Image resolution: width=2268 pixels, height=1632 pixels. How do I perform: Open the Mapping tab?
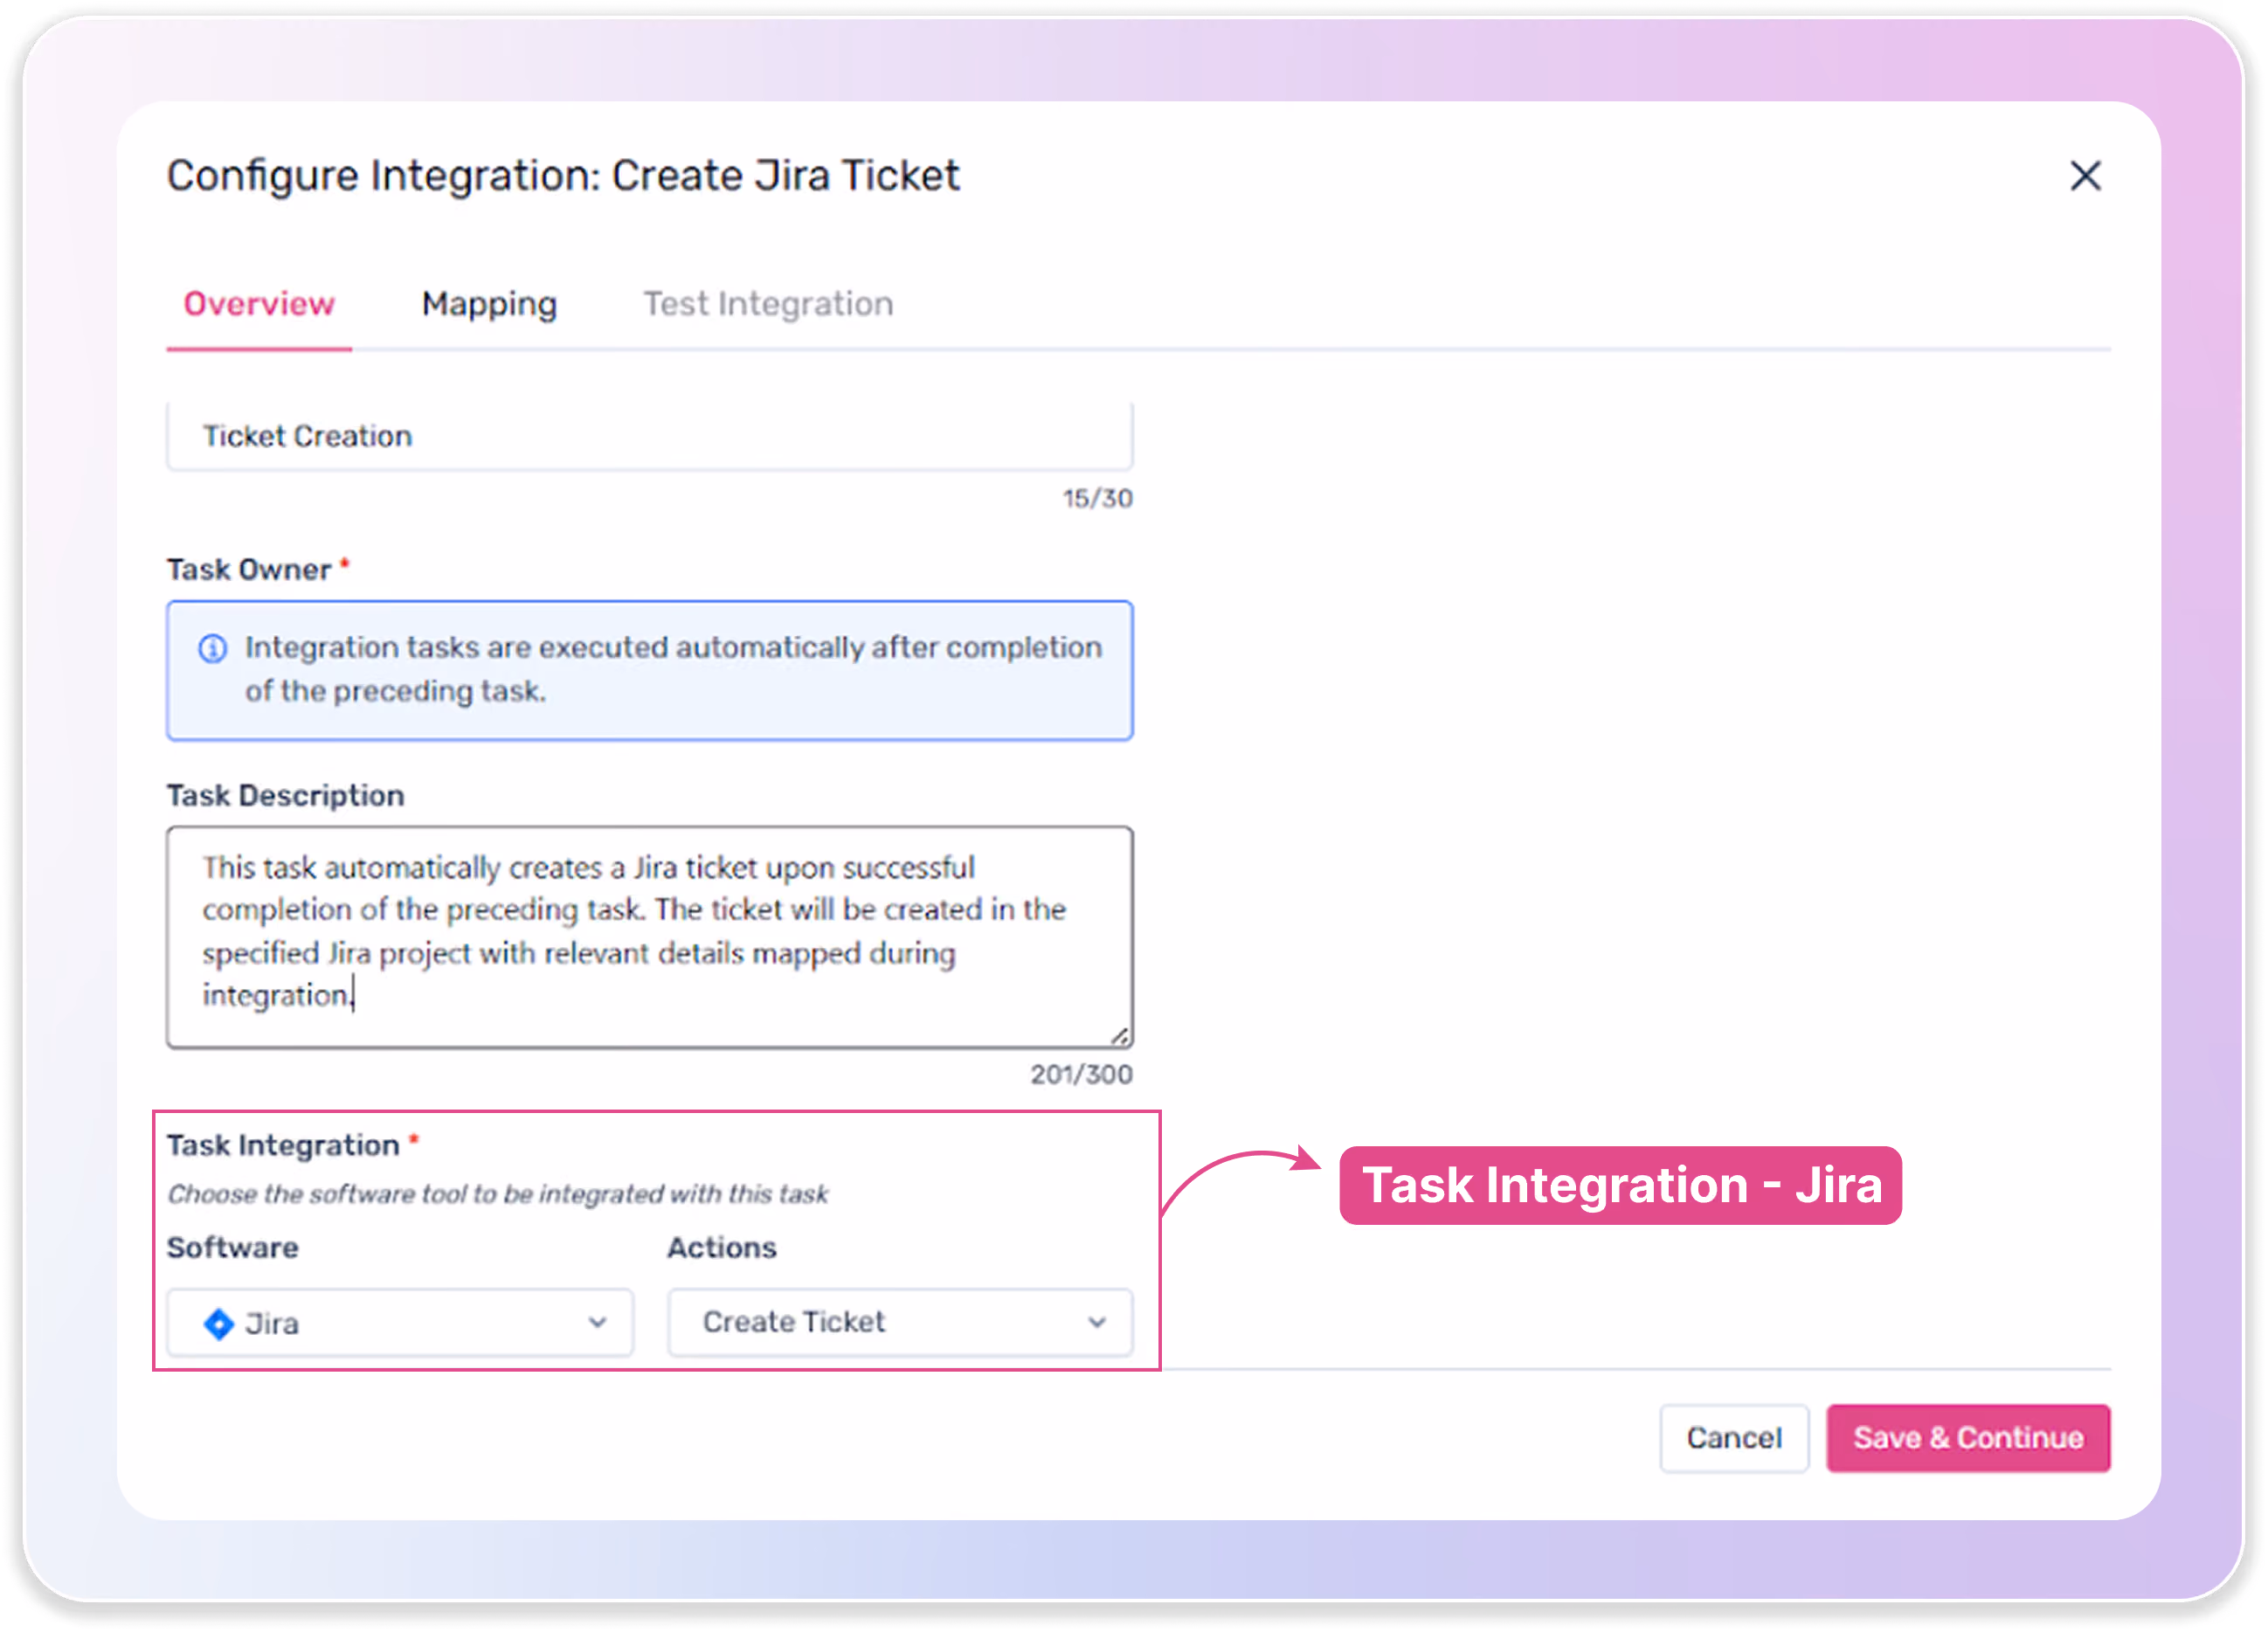[x=489, y=304]
